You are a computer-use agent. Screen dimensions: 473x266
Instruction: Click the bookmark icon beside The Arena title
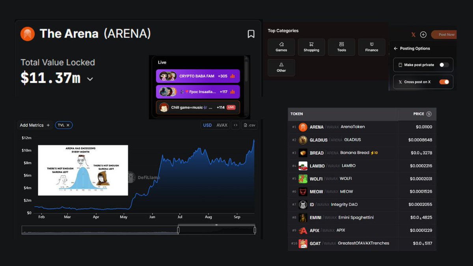coord(251,34)
